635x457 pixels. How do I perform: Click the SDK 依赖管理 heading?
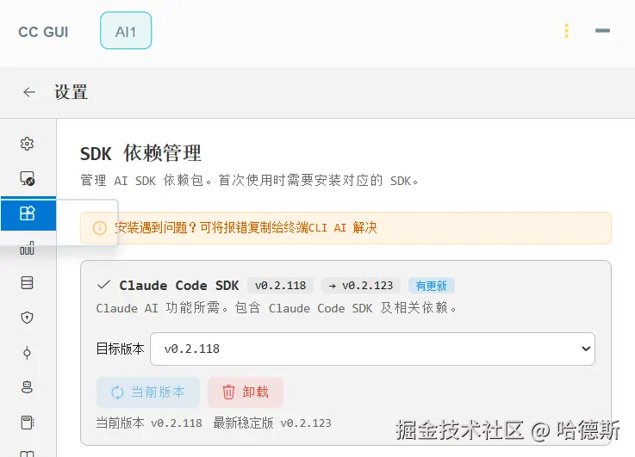140,153
